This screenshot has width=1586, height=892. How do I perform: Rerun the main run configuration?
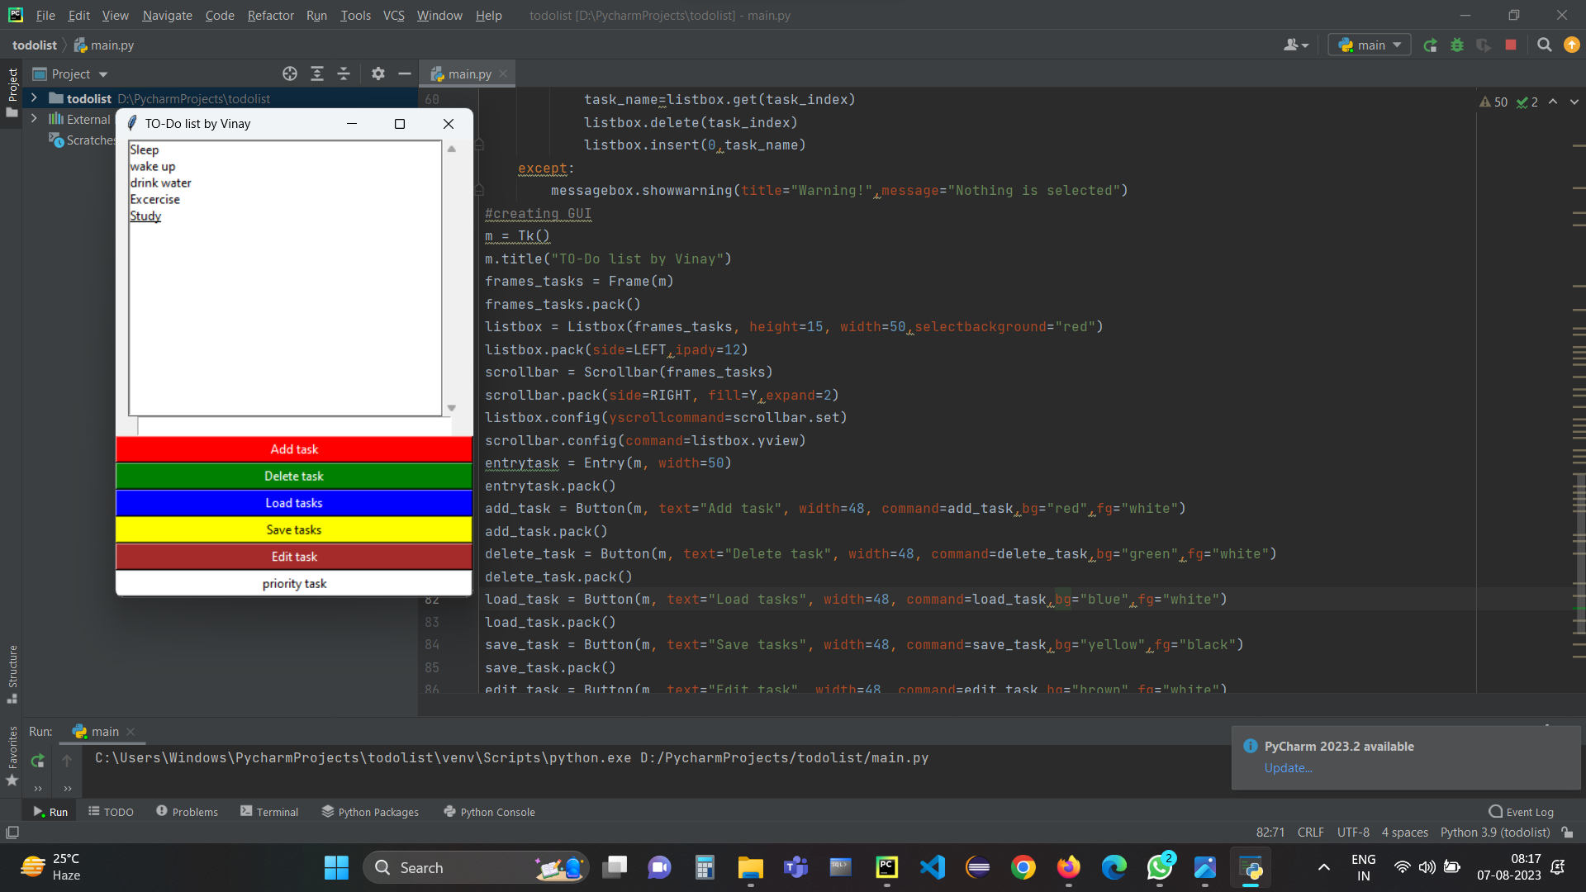[x=1430, y=45]
